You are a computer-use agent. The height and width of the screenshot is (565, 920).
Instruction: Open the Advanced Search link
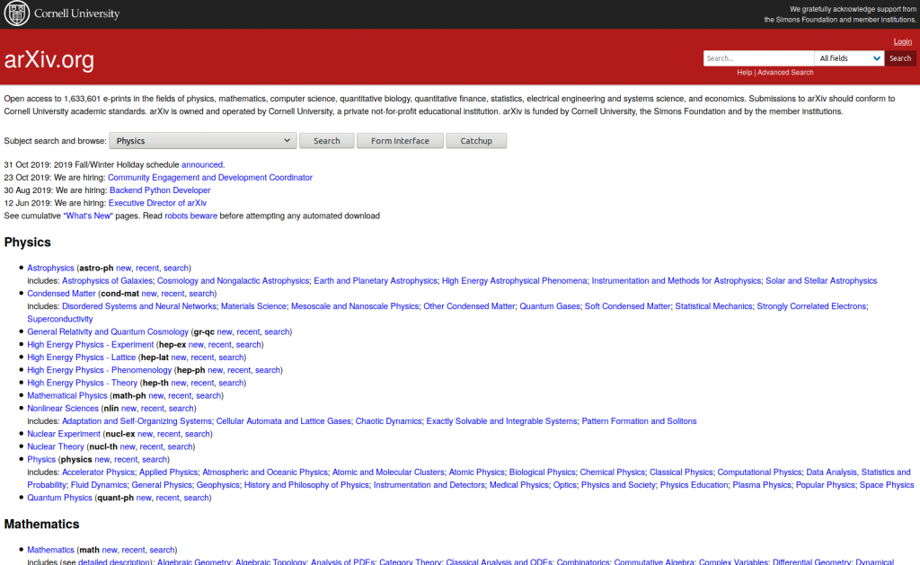tap(785, 73)
